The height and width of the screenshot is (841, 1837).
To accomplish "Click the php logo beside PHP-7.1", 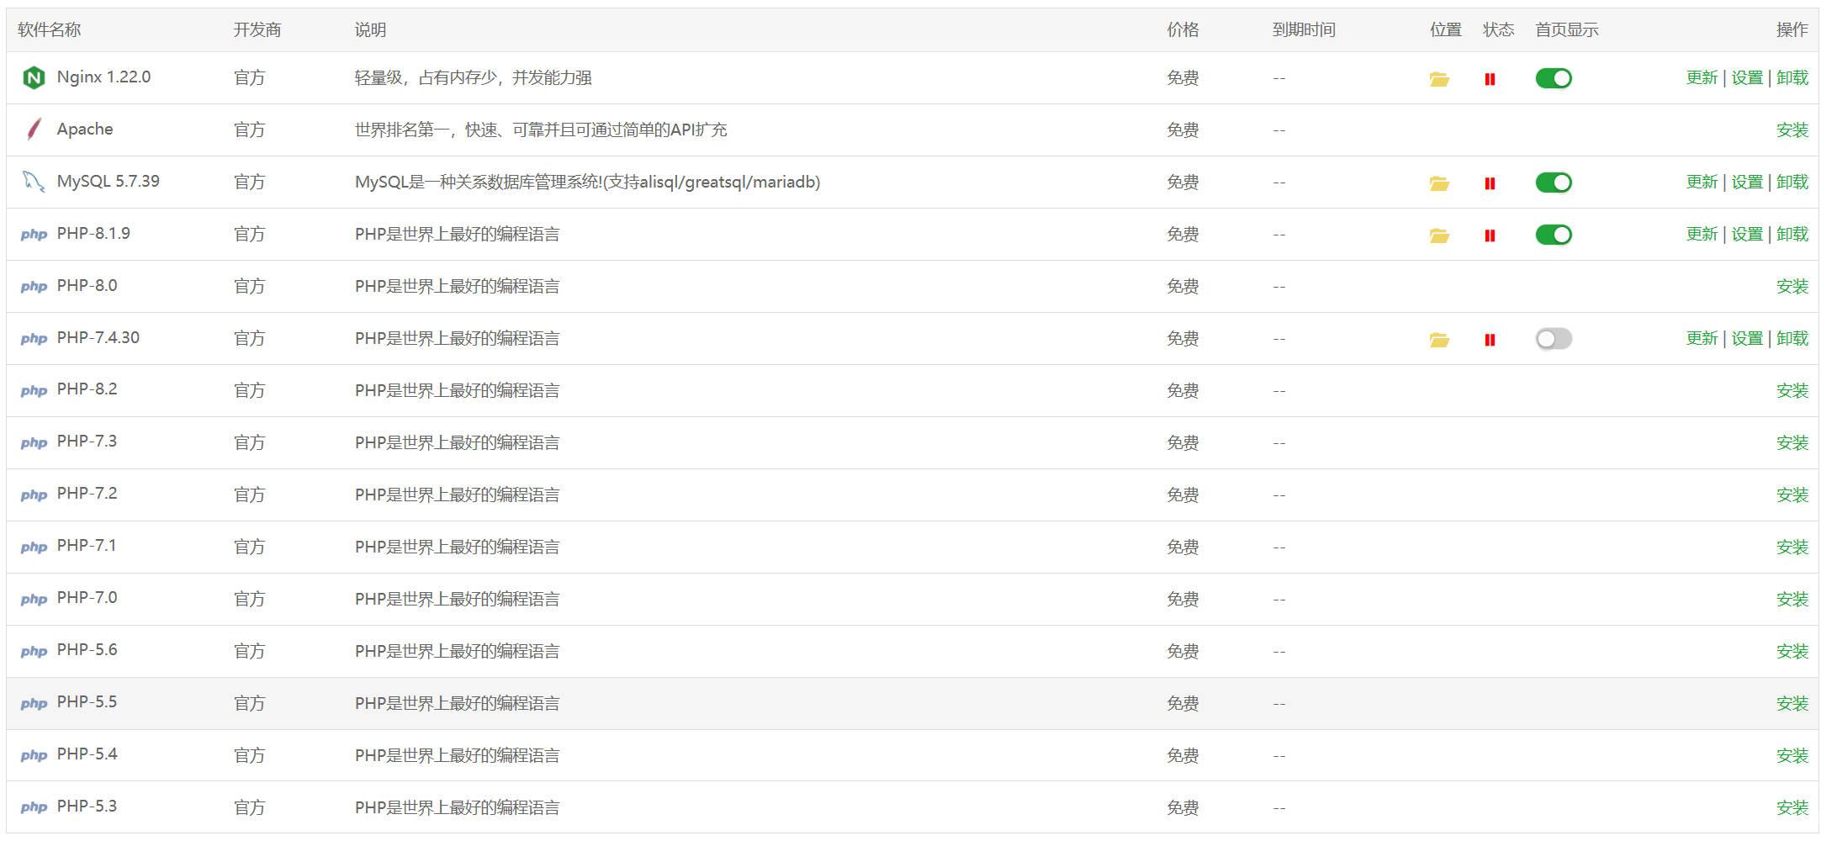I will coord(34,547).
